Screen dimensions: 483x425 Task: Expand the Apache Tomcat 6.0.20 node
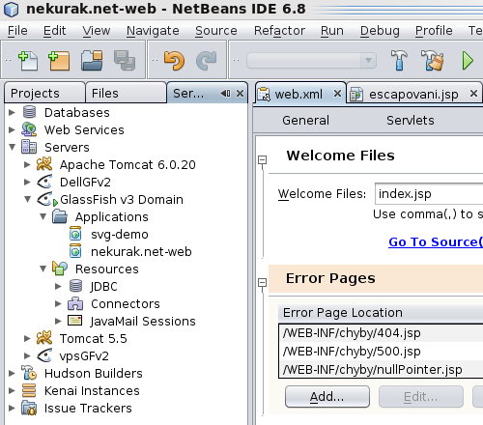pos(27,164)
